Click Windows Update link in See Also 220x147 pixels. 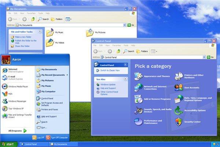108,85
